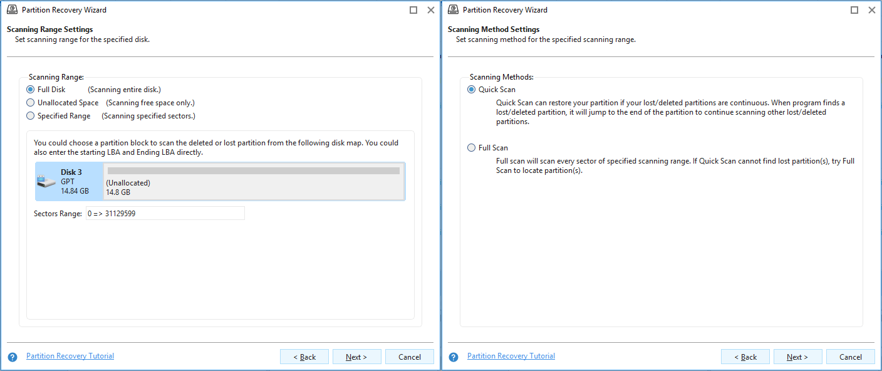Viewport: 882px width, 371px height.
Task: Click Back in the Scanning Range Settings window
Action: pyautogui.click(x=304, y=357)
